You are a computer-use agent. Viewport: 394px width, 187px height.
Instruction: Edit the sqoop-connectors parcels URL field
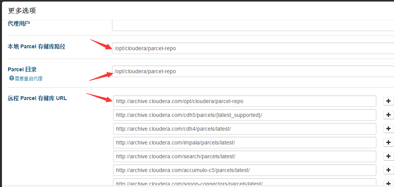(x=245, y=182)
